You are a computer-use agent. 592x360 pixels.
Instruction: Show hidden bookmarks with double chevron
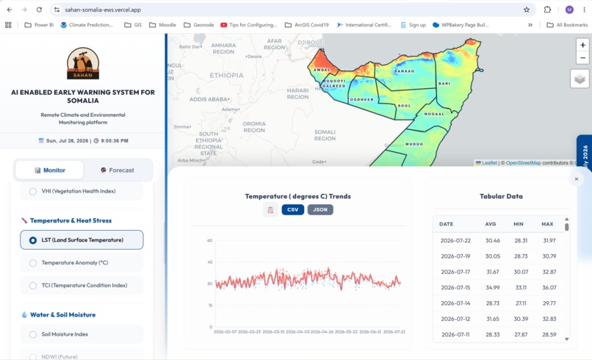coord(530,25)
